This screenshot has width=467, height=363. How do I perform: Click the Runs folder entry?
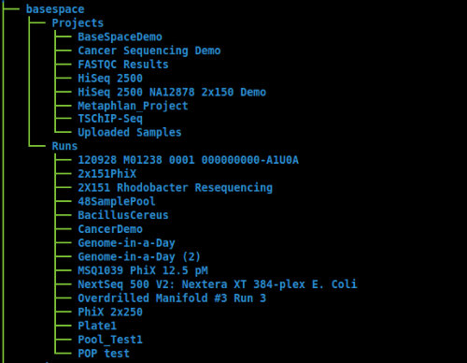click(64, 147)
